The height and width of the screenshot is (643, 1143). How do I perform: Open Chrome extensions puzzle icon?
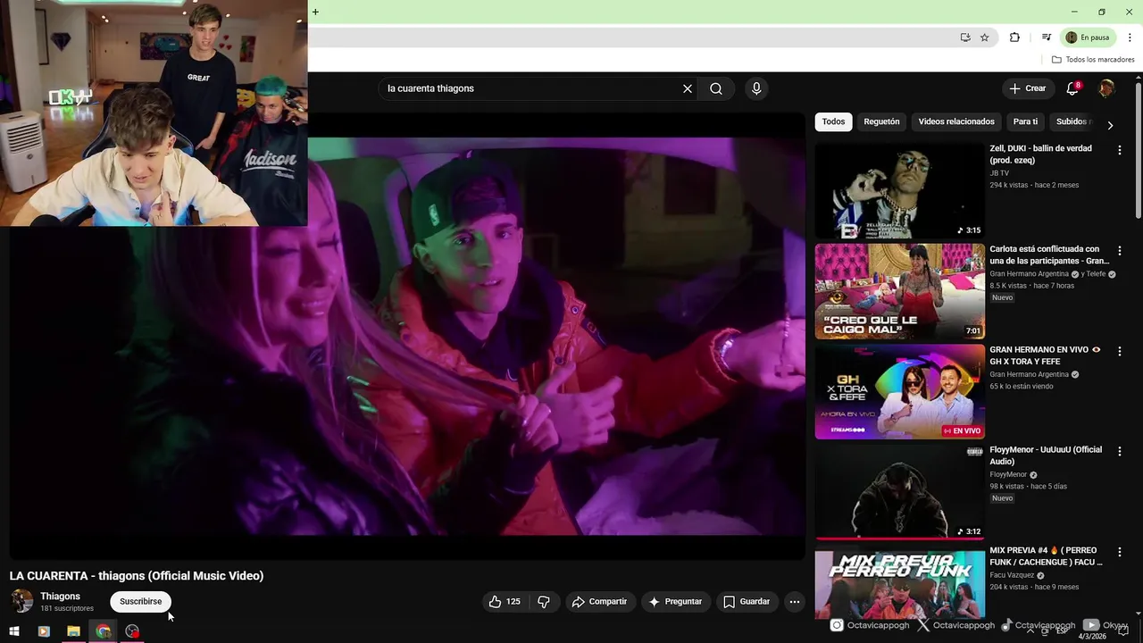coord(1014,38)
